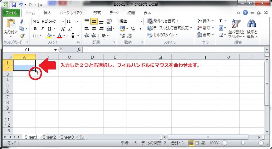Screen dimensions: 272x149
Task: Switch to the ページレイアウト tab
Action: (x=72, y=13)
